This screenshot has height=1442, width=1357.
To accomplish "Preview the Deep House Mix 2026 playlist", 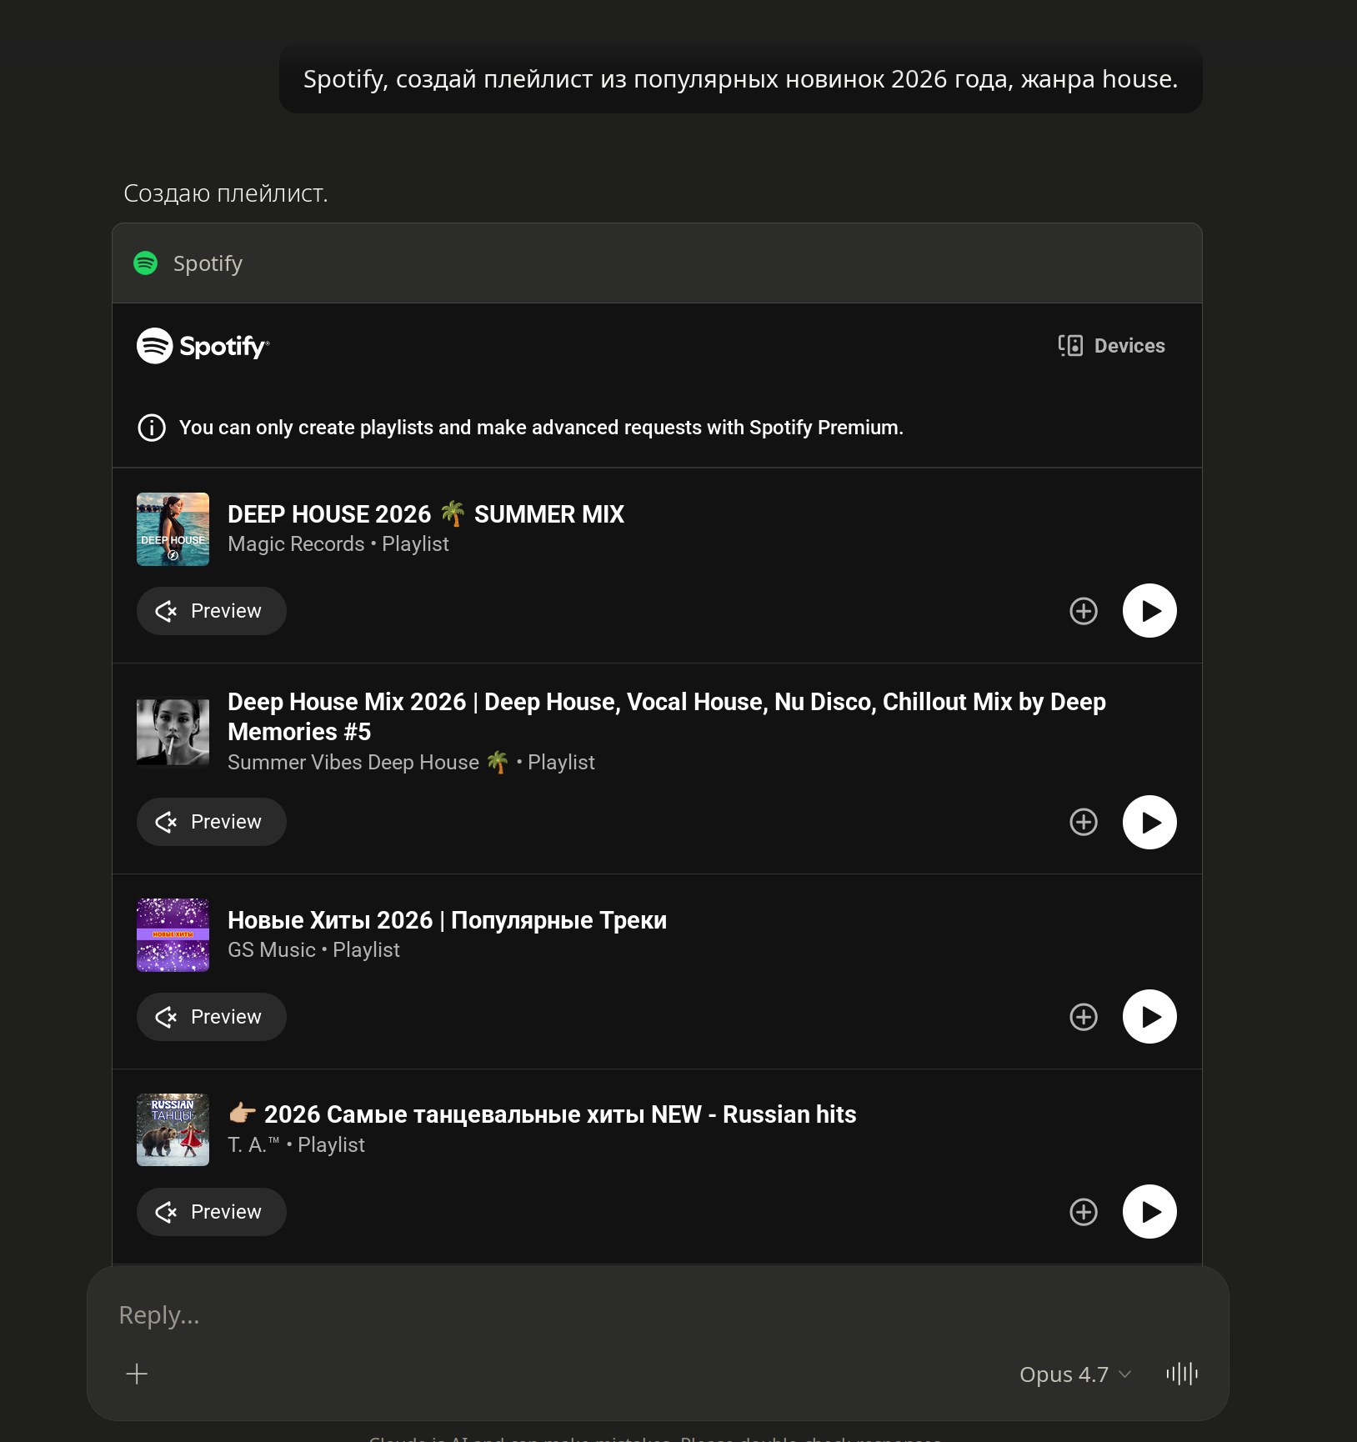I will click(x=212, y=822).
